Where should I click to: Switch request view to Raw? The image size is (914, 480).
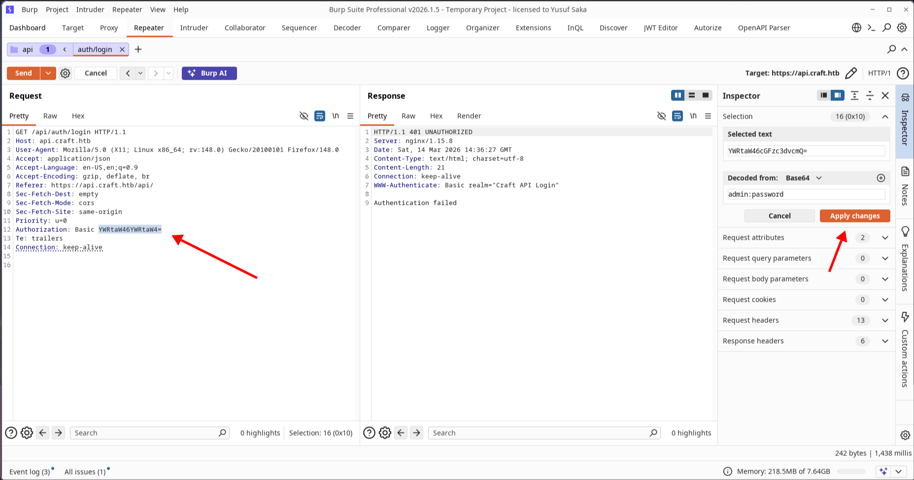50,116
